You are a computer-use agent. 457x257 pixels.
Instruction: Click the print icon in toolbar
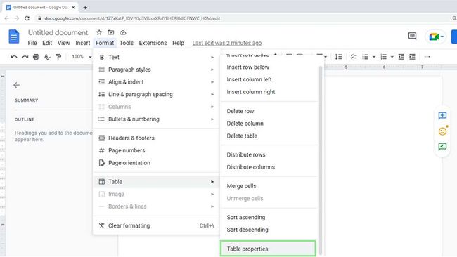(x=36, y=57)
